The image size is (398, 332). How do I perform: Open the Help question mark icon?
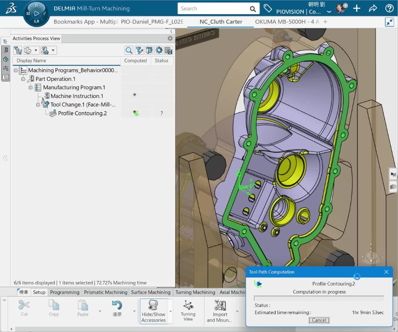tap(389, 8)
